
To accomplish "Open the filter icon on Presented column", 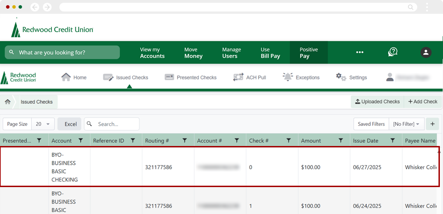I will tap(39, 140).
